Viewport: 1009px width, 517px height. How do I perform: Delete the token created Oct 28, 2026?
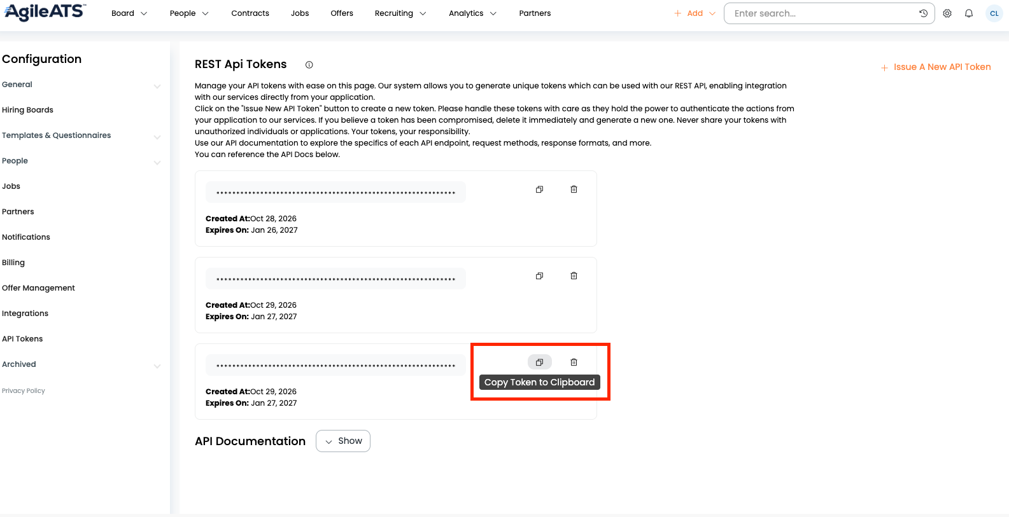574,190
